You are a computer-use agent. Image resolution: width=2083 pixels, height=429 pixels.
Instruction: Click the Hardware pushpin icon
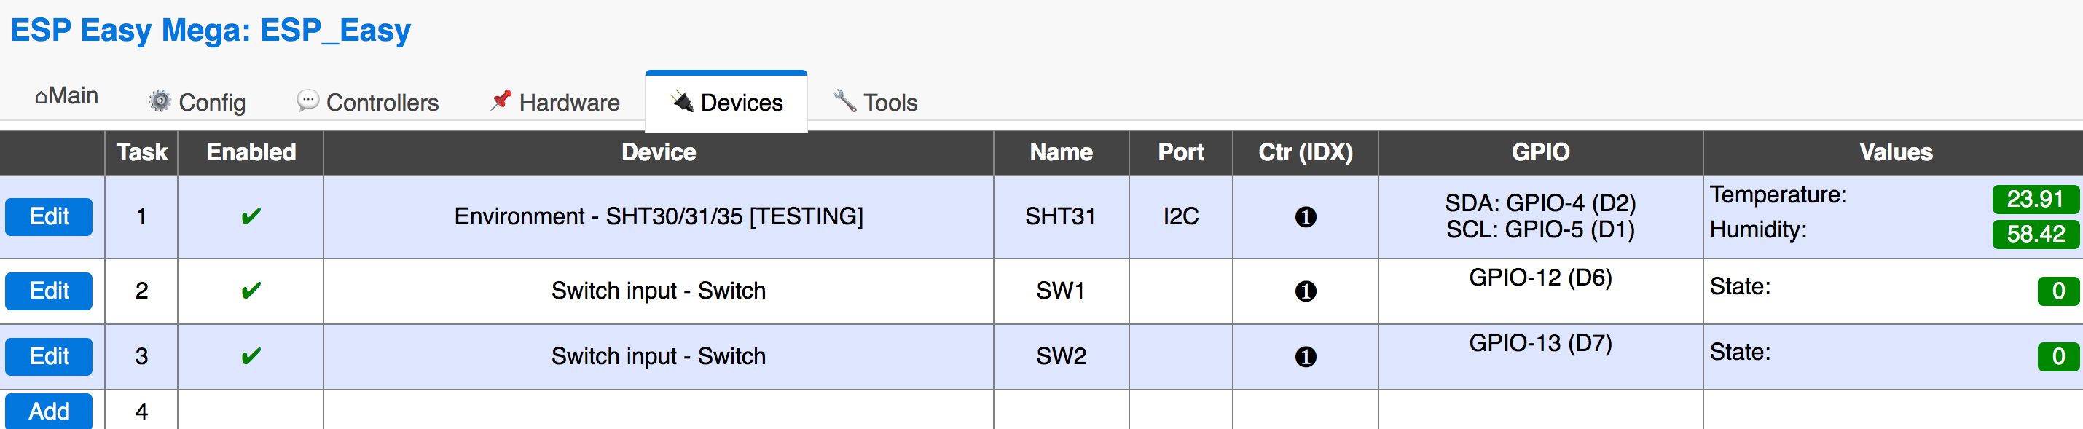tap(501, 101)
